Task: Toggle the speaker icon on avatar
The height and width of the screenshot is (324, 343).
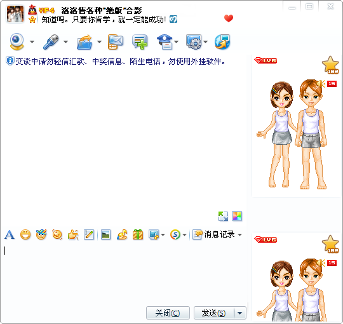Action: click(x=321, y=84)
